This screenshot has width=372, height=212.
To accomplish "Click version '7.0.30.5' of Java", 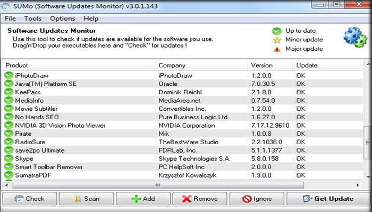I will pos(263,84).
